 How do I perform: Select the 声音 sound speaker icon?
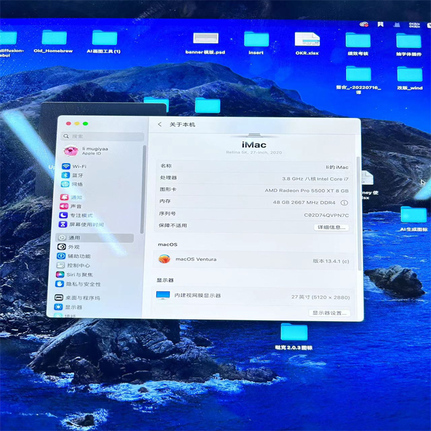coord(64,206)
